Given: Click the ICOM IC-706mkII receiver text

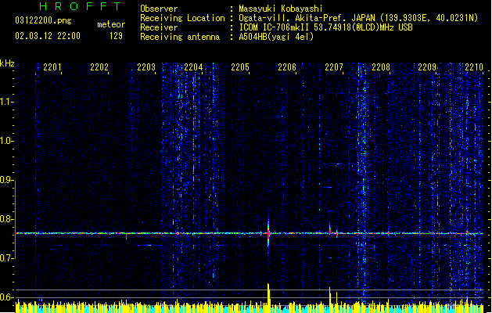Looking at the screenshot, I should 325,27.
